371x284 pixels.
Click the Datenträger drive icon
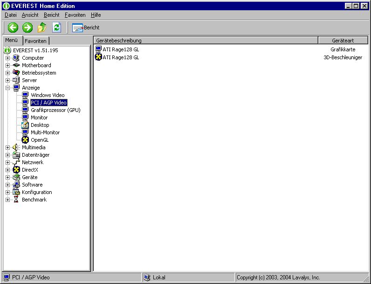tap(16, 155)
